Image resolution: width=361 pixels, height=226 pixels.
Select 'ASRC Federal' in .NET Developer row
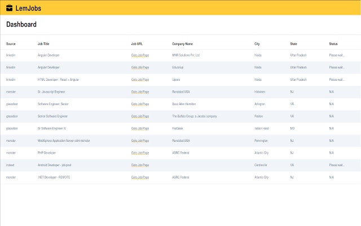180,177
